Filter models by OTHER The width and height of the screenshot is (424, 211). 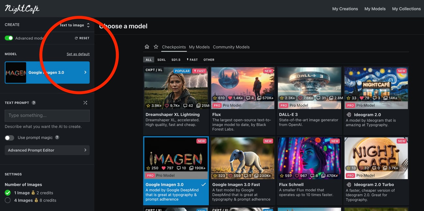click(209, 60)
